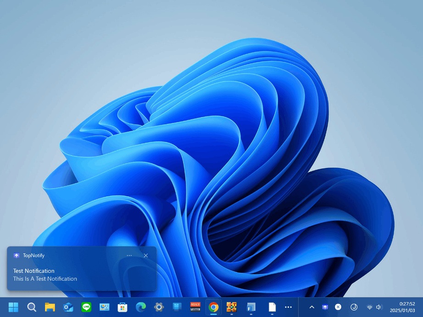Launch Microsoft Edge browser
Viewport: 423px width, 317px height.
tap(140, 307)
